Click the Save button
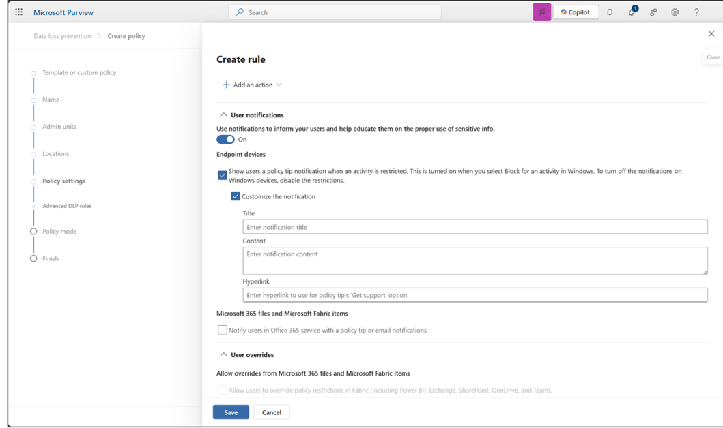 (230, 412)
